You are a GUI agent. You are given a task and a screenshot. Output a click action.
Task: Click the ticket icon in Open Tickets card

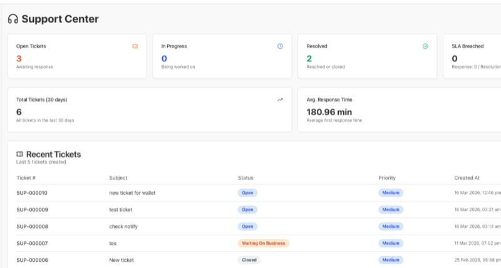(135, 46)
